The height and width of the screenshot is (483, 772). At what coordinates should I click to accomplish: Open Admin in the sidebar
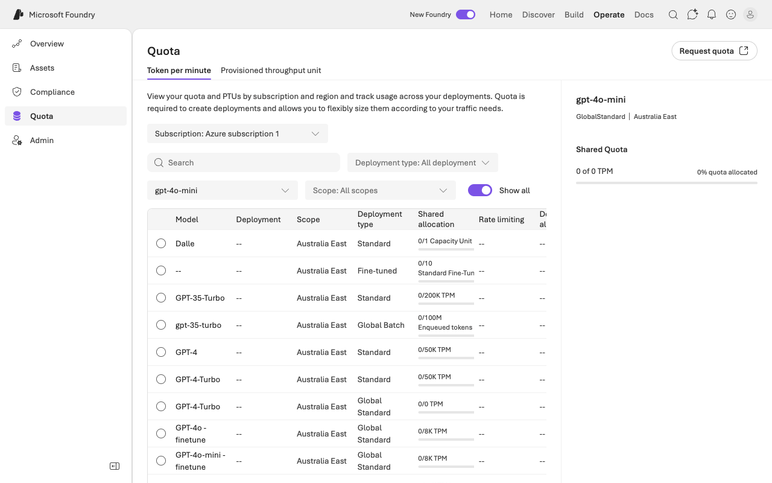coord(66,140)
